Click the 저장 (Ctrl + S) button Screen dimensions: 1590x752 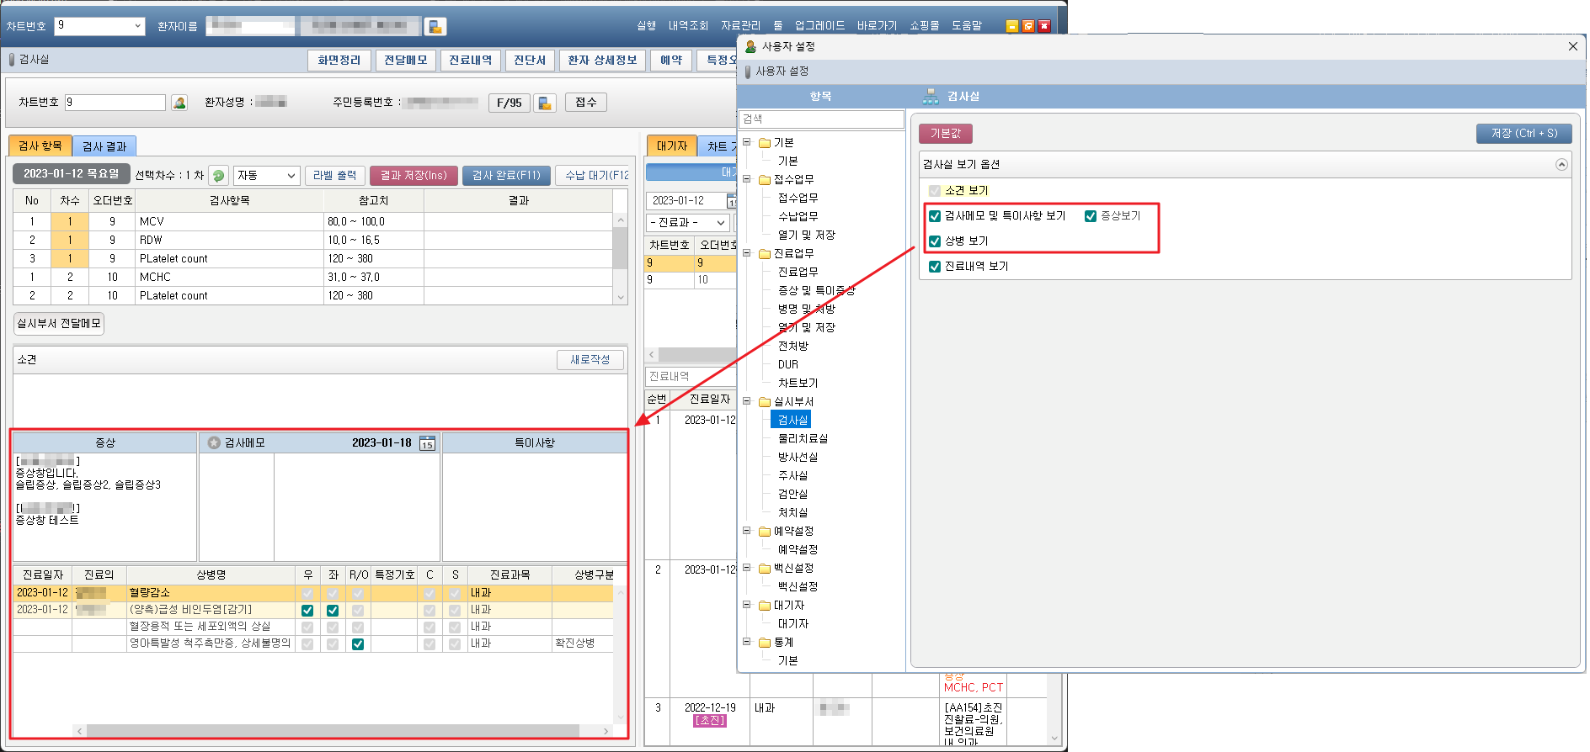click(1523, 134)
